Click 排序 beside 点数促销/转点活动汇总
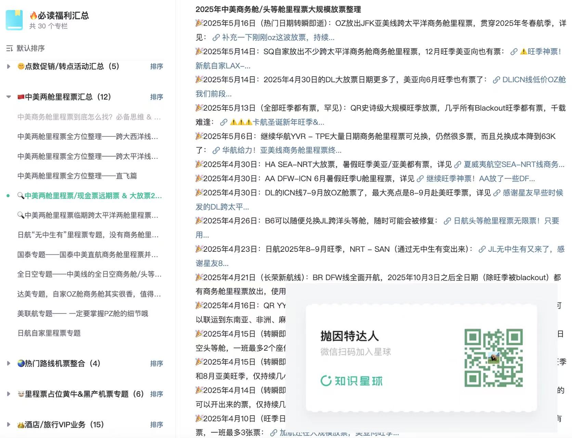This screenshot has width=572, height=438. 156,66
